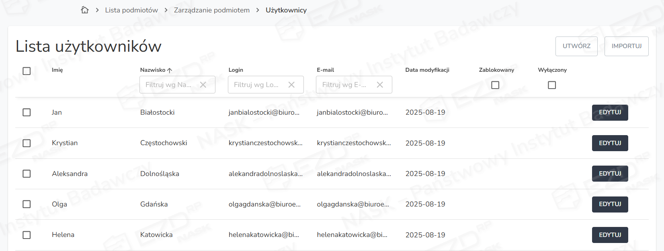Open edit for Helena Katowicka
This screenshot has width=664, height=251.
pos(610,235)
